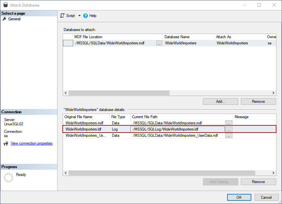Click the Message column header
Image resolution: width=282 pixels, height=204 pixels.
coord(255,117)
